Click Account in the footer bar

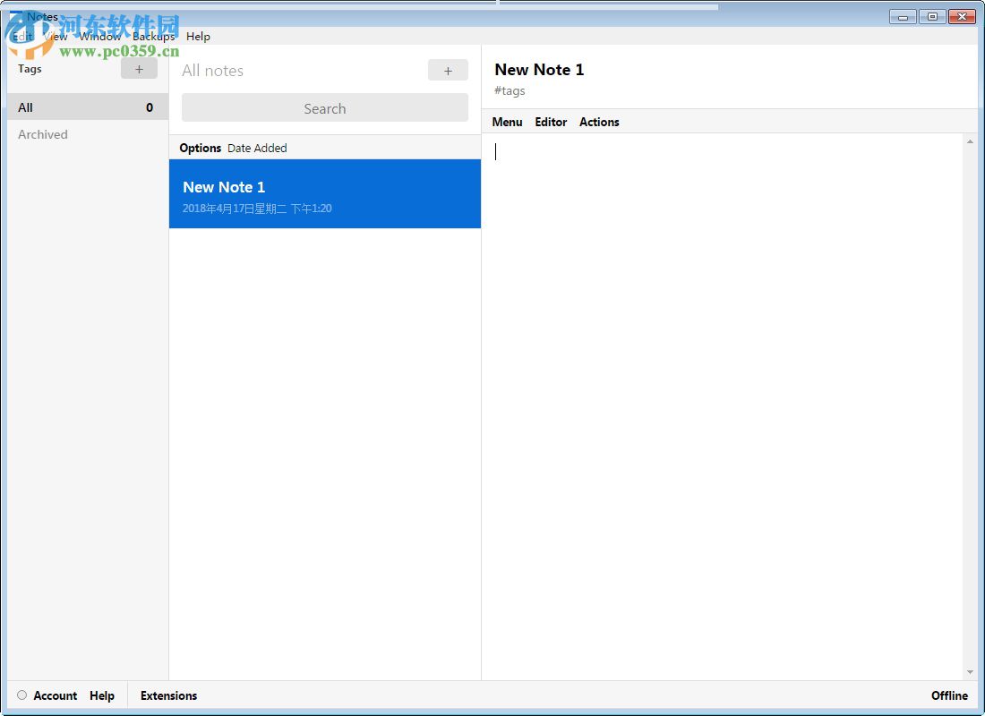[56, 695]
